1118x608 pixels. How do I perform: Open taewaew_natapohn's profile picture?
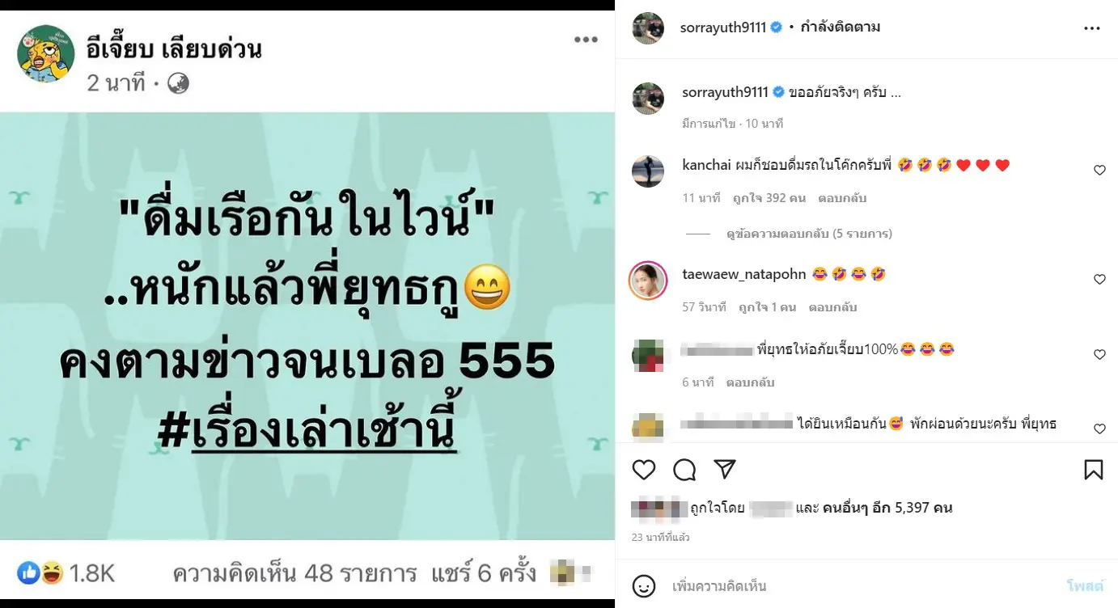647,280
